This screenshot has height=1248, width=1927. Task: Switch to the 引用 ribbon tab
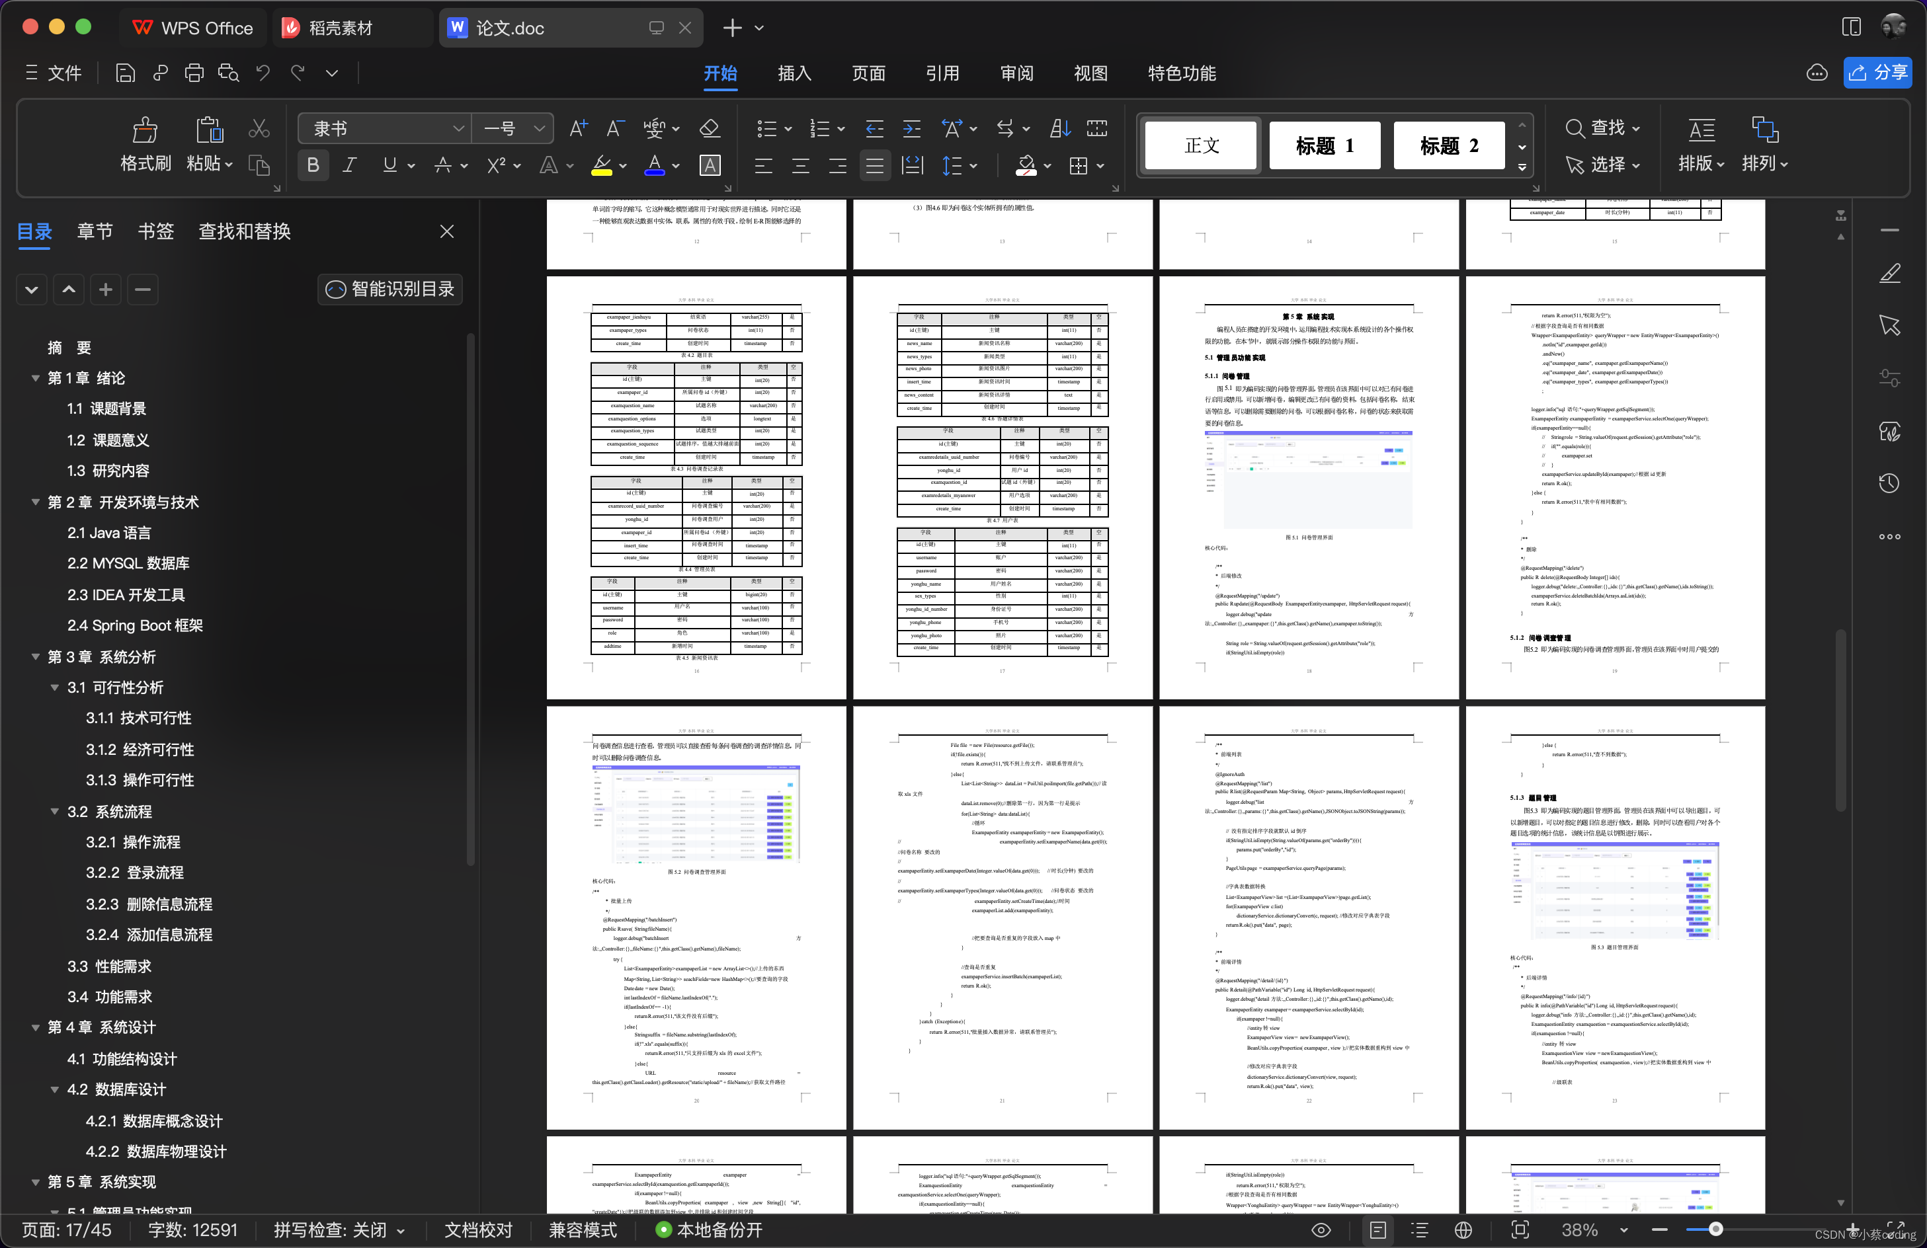(x=942, y=73)
